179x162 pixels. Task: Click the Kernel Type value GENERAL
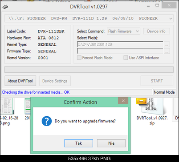[47, 44]
